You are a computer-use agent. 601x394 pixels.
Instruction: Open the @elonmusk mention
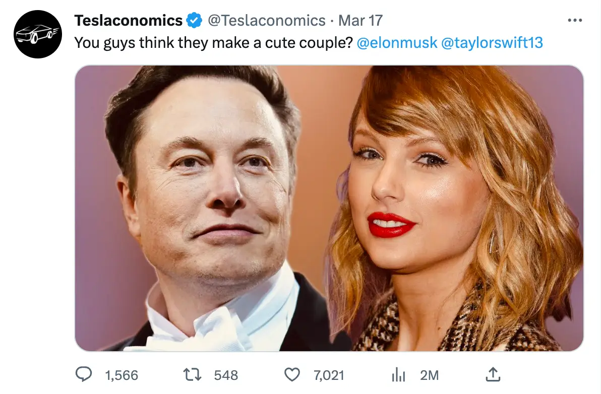[x=397, y=42]
